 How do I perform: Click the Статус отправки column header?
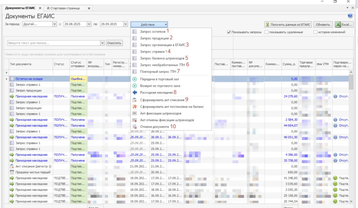pyautogui.click(x=78, y=64)
